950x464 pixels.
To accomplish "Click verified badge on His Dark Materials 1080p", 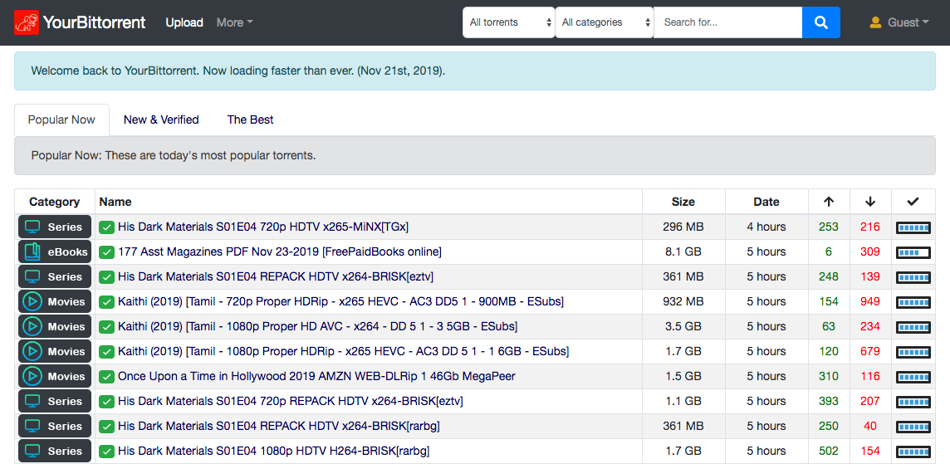I will pos(106,452).
